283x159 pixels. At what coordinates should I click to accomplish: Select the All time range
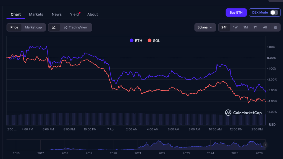[265, 27]
